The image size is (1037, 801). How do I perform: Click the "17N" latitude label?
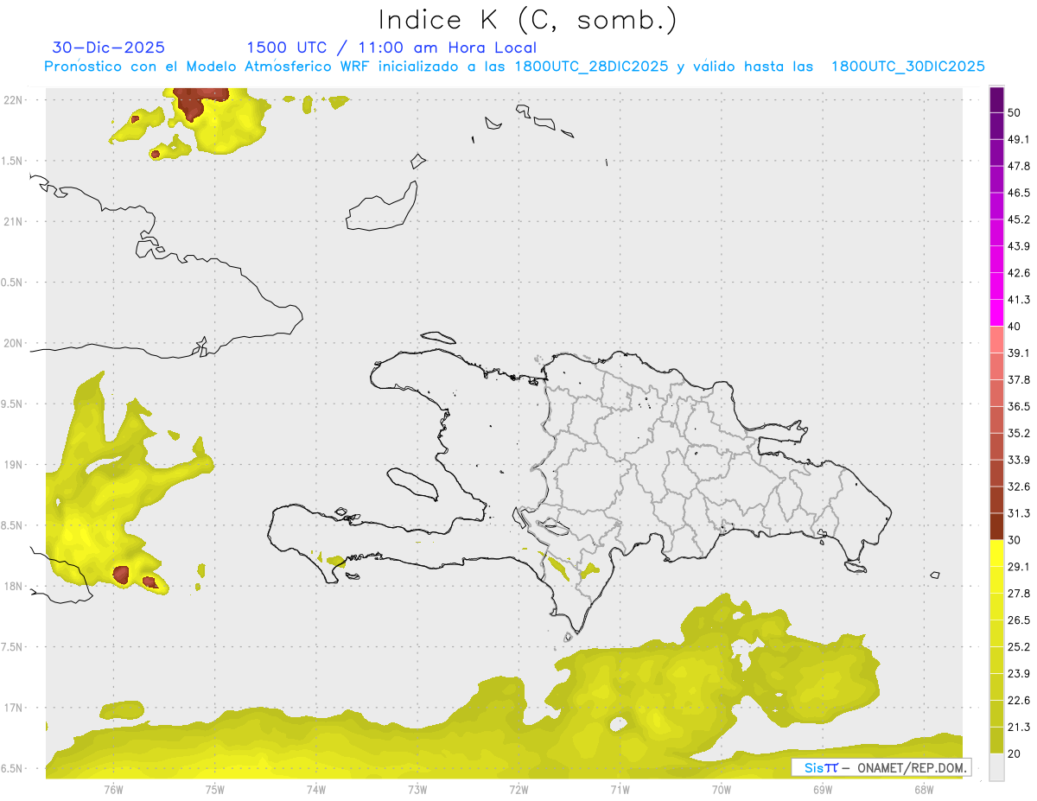(14, 708)
